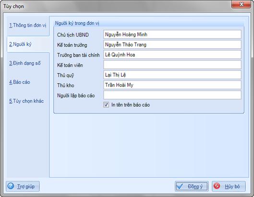Open the '1.Thông tin đơn vị' tab
The width and height of the screenshot is (254, 197).
pyautogui.click(x=28, y=25)
